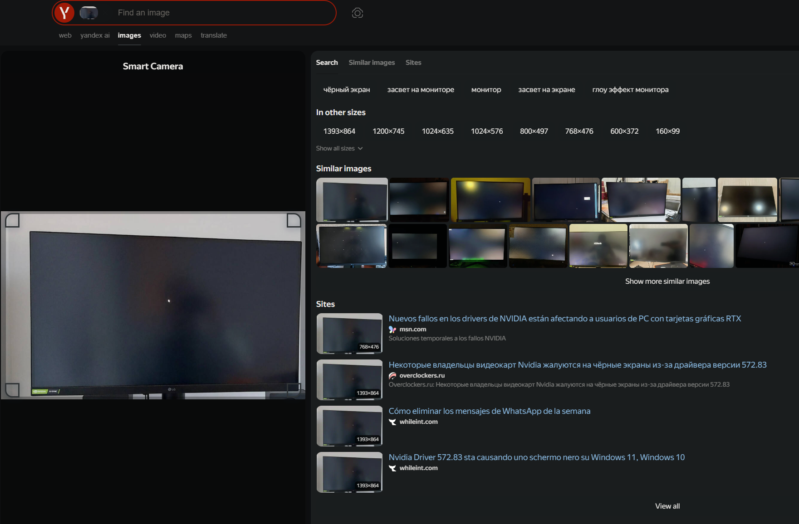Open the Nuevos fallos NVIDIA drivers article link

pyautogui.click(x=565, y=319)
